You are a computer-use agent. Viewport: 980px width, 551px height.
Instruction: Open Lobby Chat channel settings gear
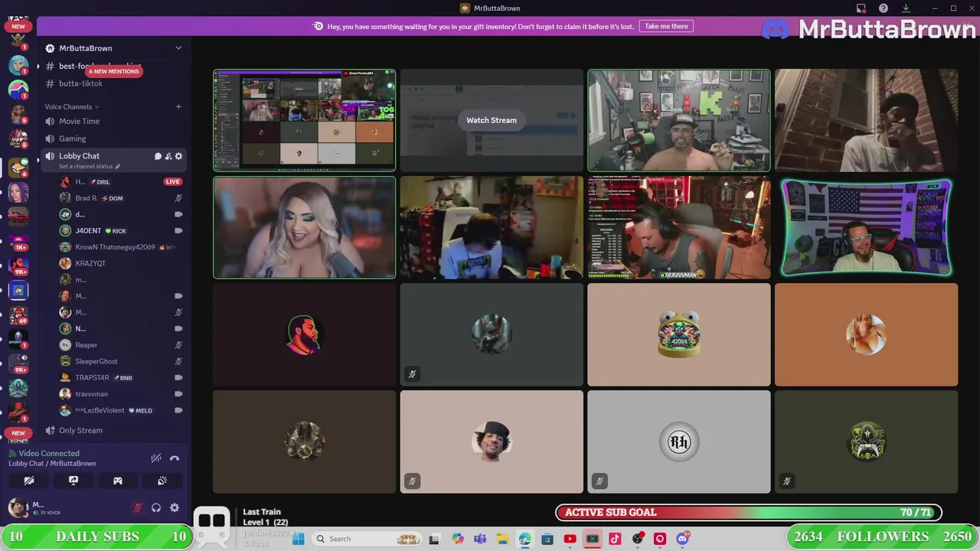pos(178,156)
